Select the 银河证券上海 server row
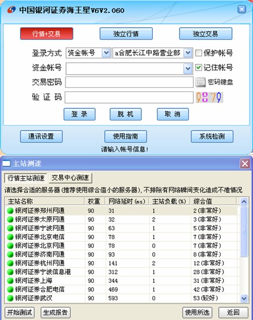This screenshot has width=253, height=320. tap(122, 281)
